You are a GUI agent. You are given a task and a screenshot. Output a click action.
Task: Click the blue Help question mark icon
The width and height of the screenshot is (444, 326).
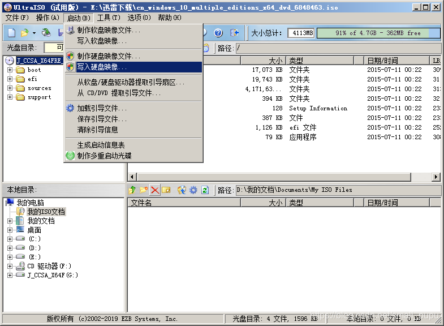(x=218, y=33)
